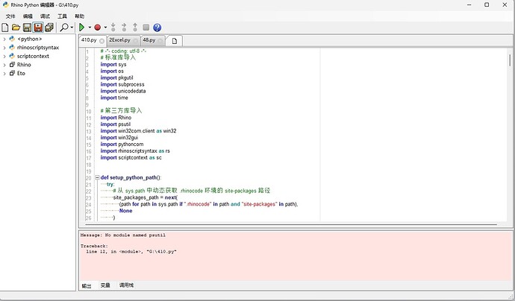Click the Stop debugging square icon
Viewport: 515px width, 301px height.
[x=146, y=28]
